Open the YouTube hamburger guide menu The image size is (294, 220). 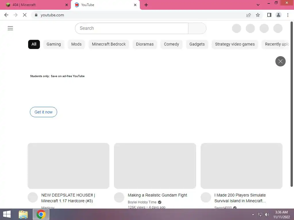click(x=10, y=28)
